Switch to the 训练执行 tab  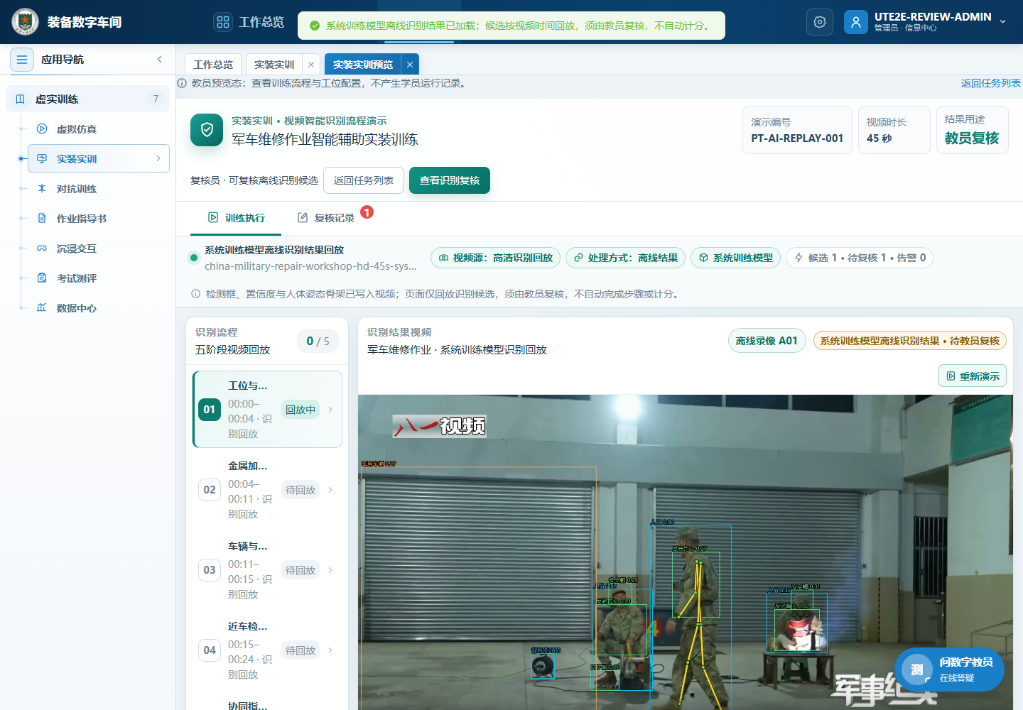click(x=236, y=218)
